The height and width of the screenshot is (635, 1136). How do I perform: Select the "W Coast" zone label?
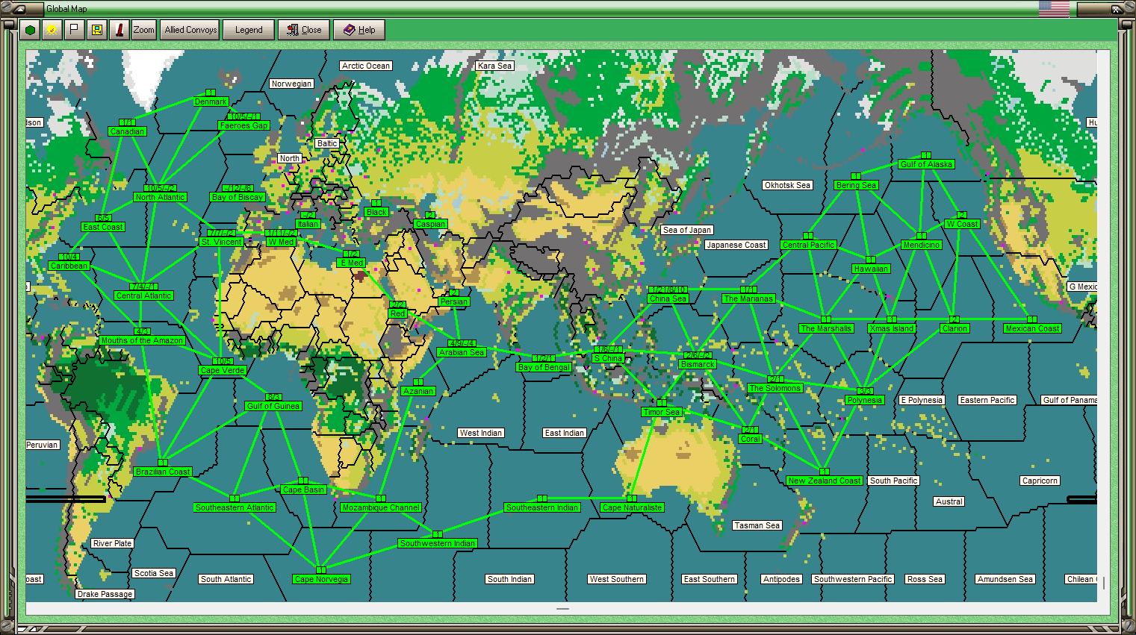pyautogui.click(x=962, y=224)
